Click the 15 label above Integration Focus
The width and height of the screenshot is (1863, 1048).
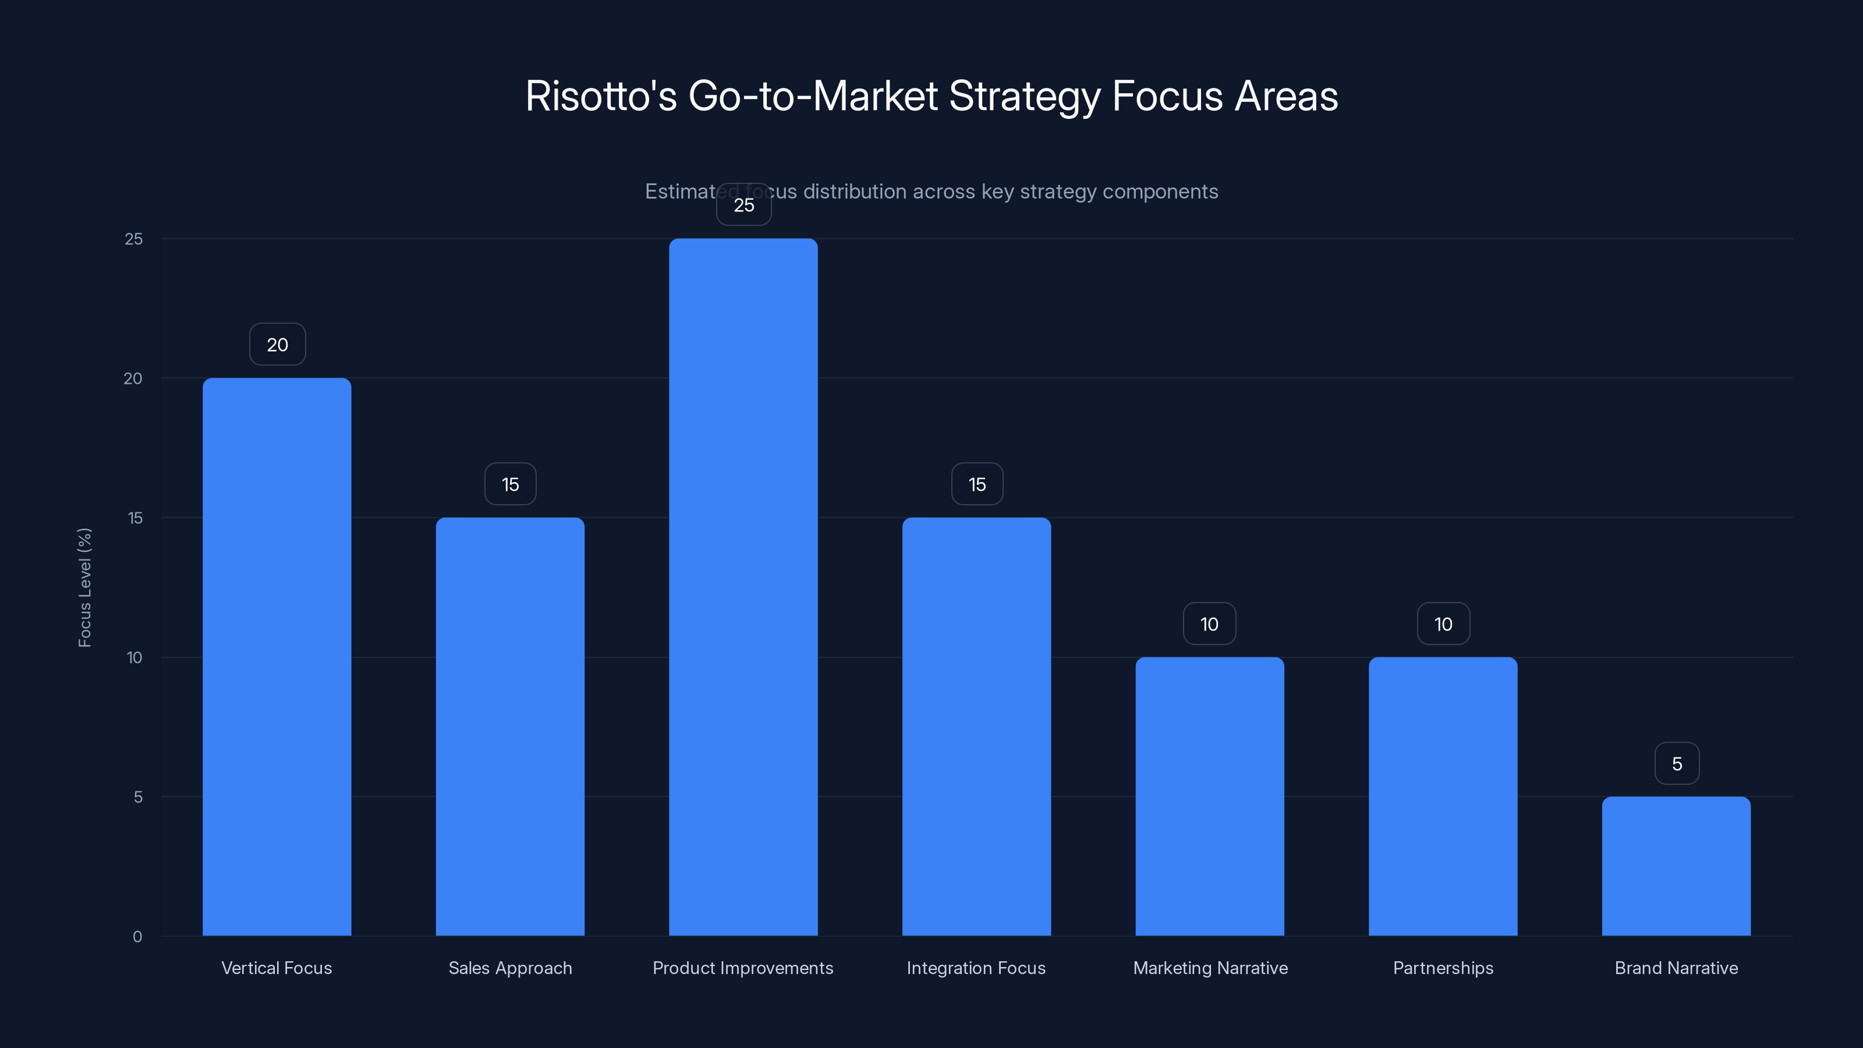(976, 484)
